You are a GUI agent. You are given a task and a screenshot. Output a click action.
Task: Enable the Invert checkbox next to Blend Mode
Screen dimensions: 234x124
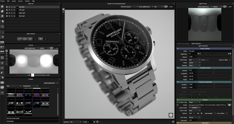(207, 60)
